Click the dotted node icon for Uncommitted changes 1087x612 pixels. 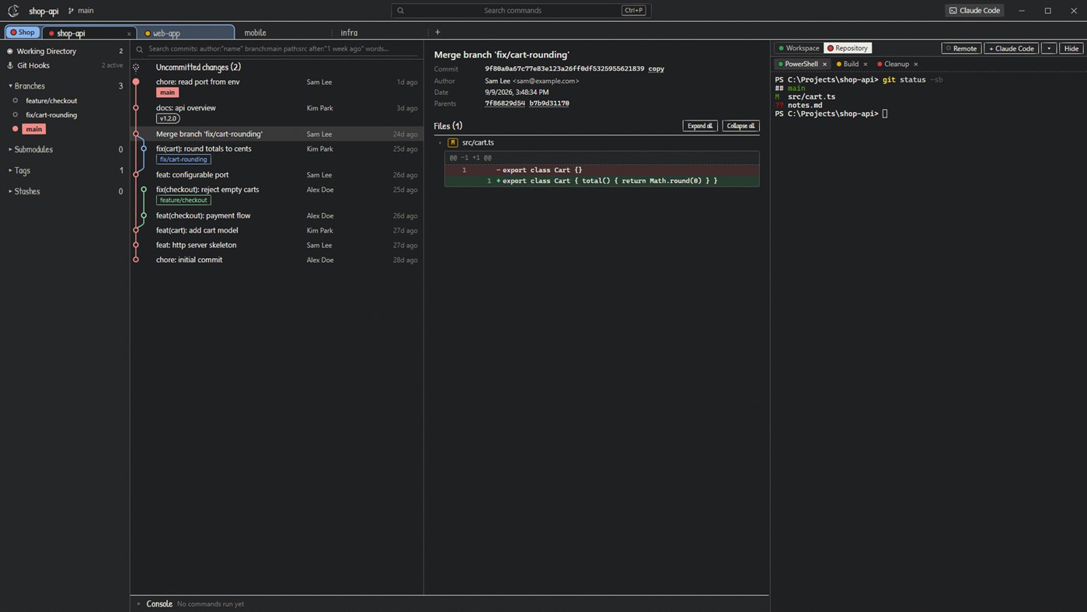136,68
